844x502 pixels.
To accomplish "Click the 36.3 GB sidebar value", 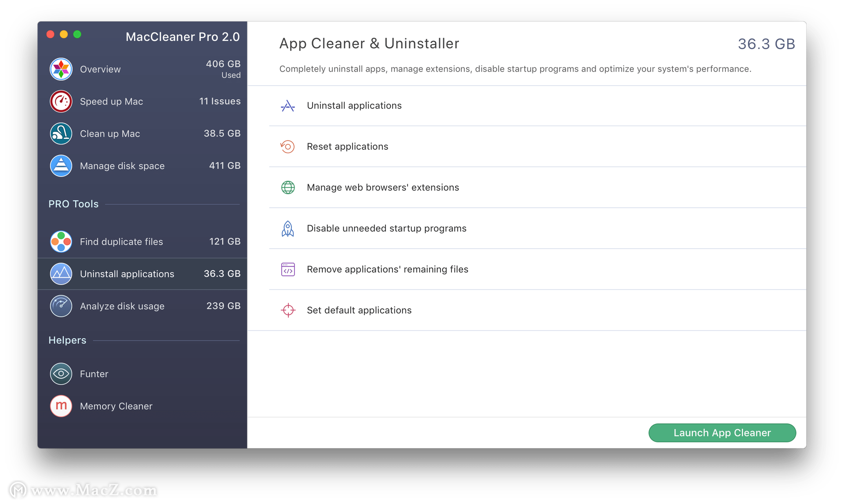I will tap(222, 274).
